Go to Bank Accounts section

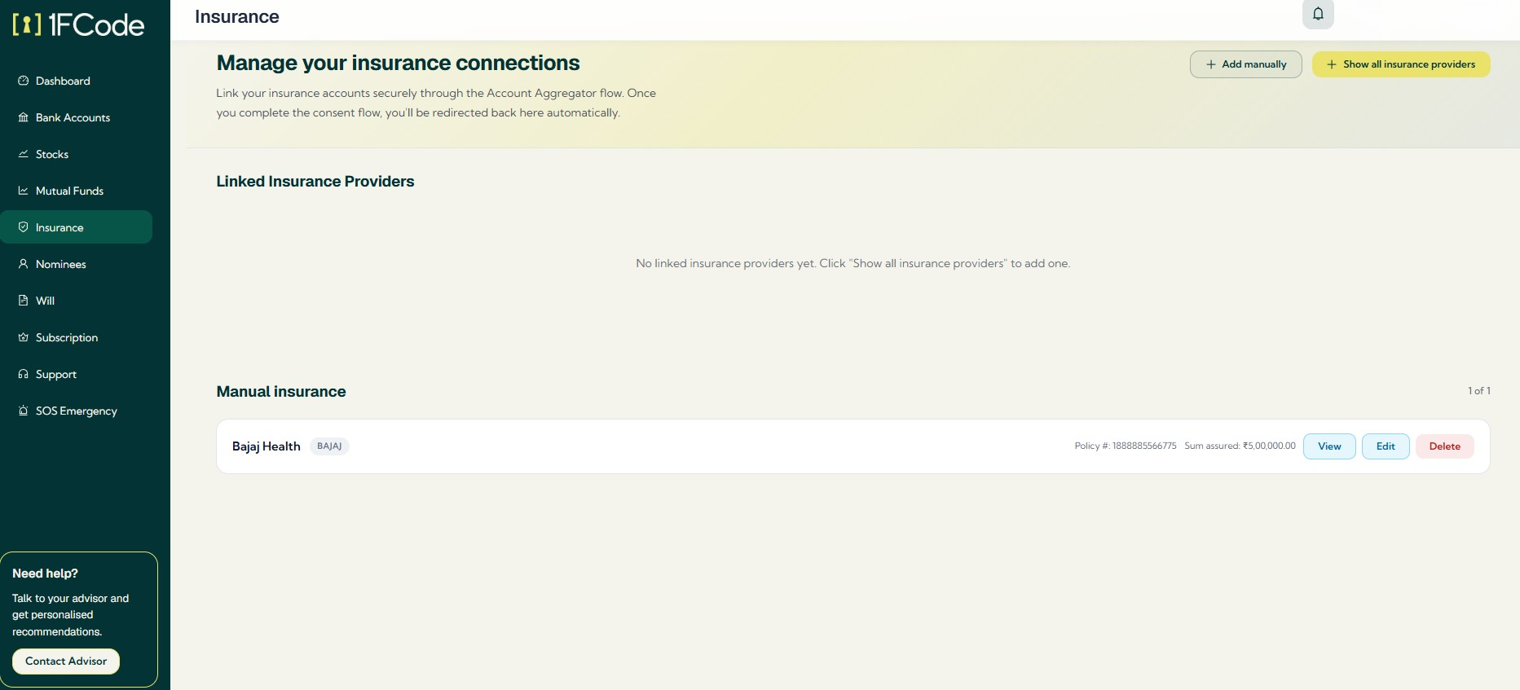[77, 117]
